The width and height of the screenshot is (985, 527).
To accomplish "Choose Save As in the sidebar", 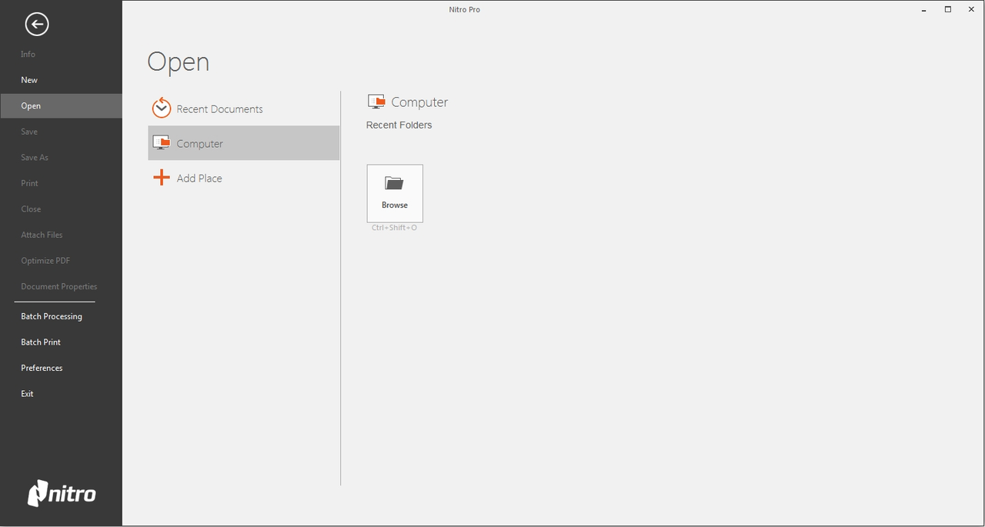I will click(35, 158).
